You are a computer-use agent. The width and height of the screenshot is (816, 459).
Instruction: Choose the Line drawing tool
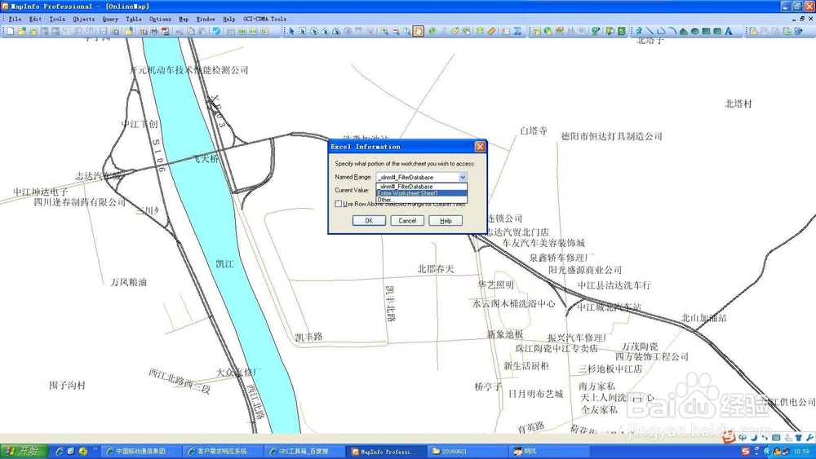click(x=650, y=31)
